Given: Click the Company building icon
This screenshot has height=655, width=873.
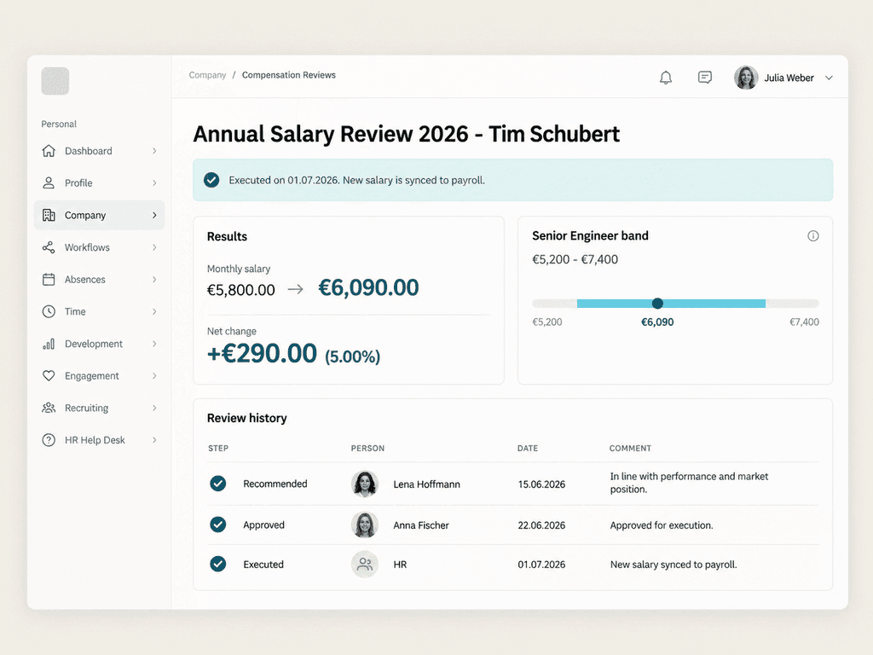Looking at the screenshot, I should 49,215.
